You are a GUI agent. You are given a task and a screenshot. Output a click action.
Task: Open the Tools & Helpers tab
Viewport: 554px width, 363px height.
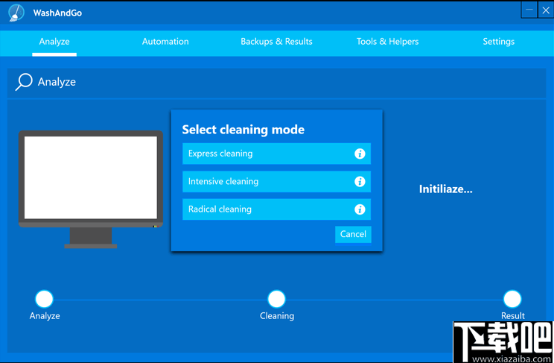388,42
